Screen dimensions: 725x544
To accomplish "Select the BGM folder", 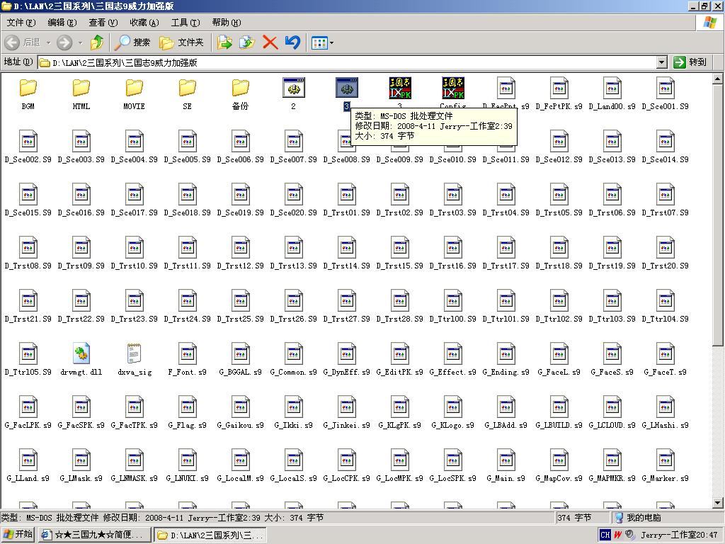I will 28,88.
